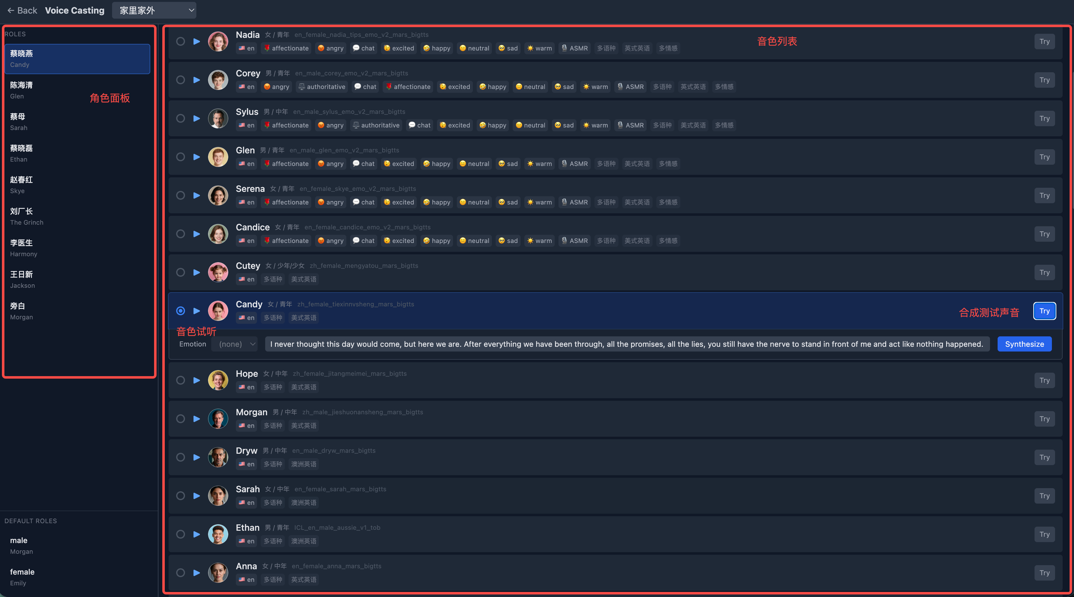Play Anna voice preview

point(196,573)
